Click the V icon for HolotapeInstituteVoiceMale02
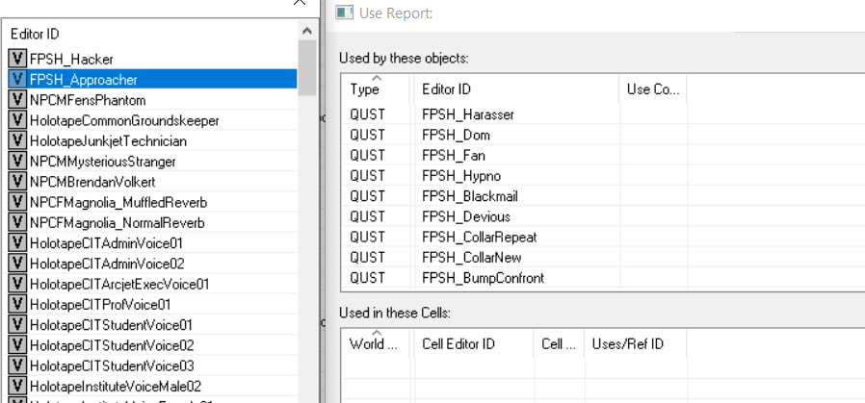Image resolution: width=865 pixels, height=403 pixels. coord(17,385)
